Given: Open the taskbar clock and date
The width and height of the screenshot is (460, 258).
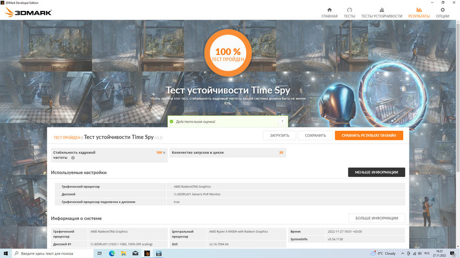Looking at the screenshot, I should click(439, 253).
